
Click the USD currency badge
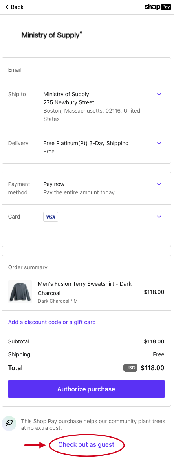pos(130,368)
